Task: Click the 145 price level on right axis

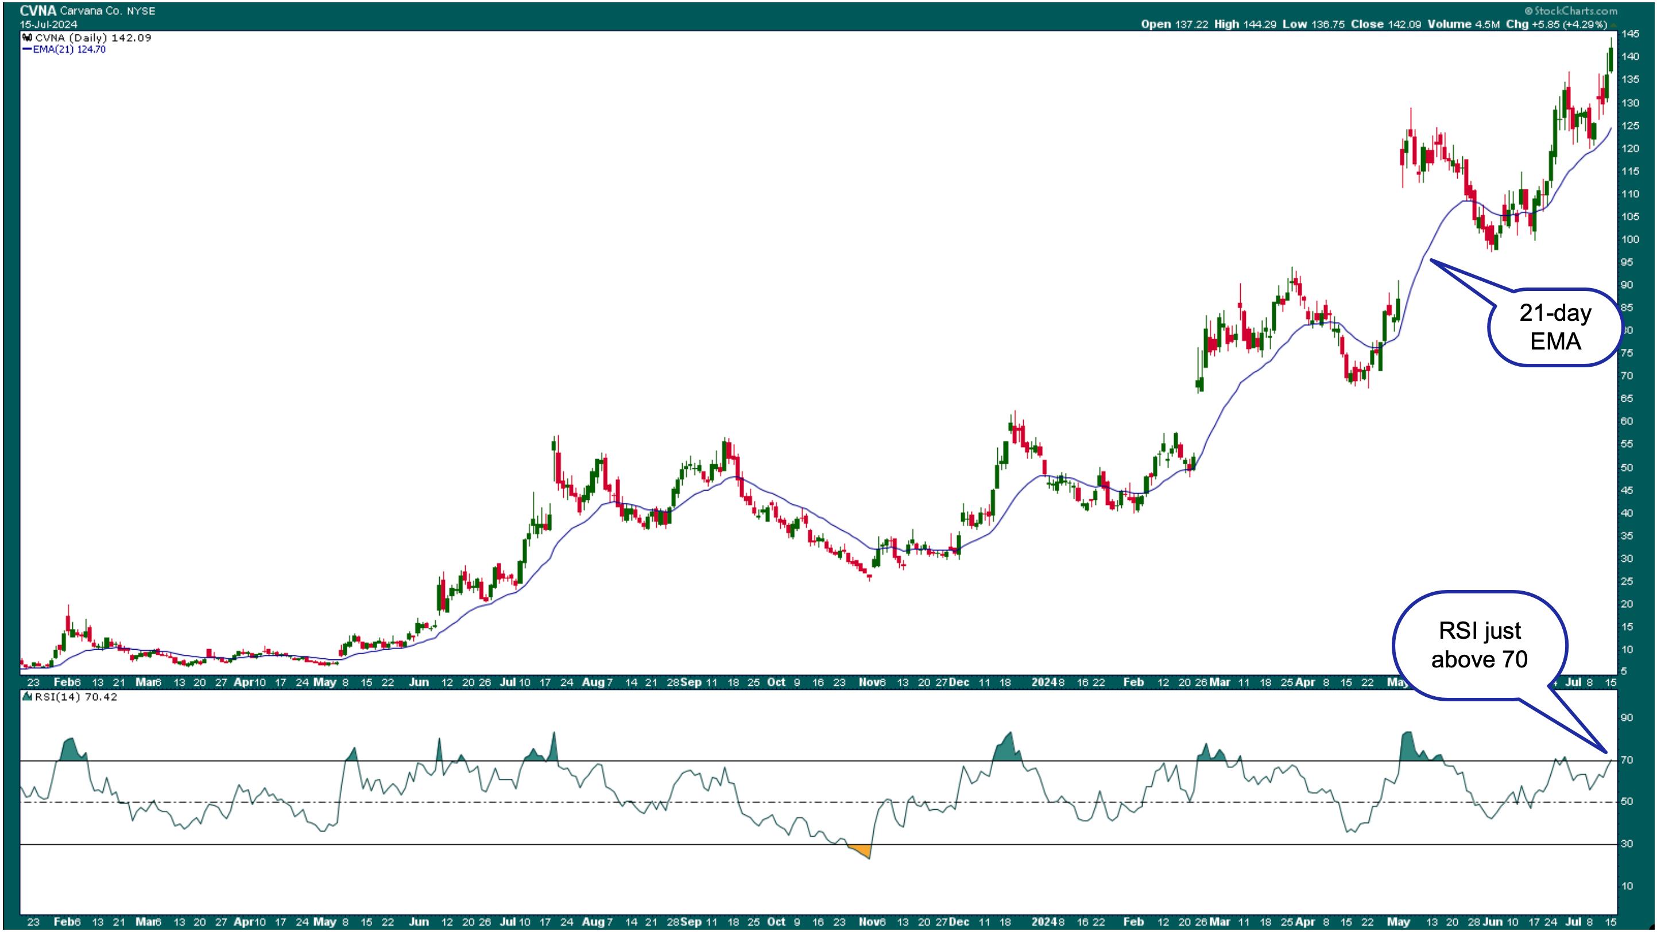Action: [1630, 34]
